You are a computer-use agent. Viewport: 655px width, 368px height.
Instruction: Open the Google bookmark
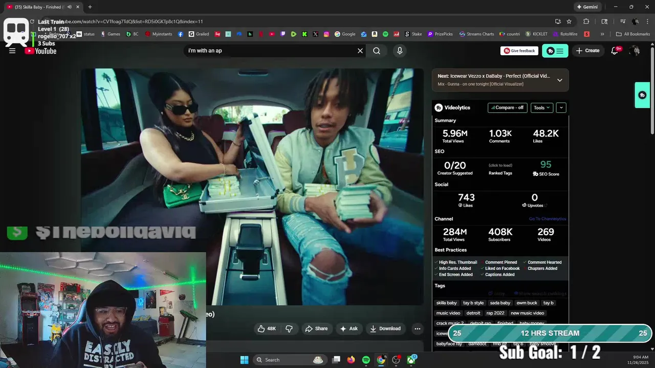pos(345,34)
